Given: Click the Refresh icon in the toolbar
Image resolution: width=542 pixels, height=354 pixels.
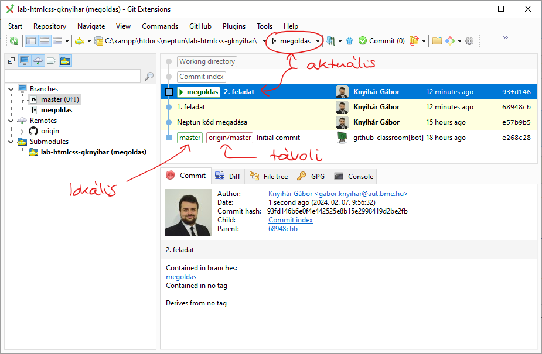Looking at the screenshot, I should tap(13, 41).
